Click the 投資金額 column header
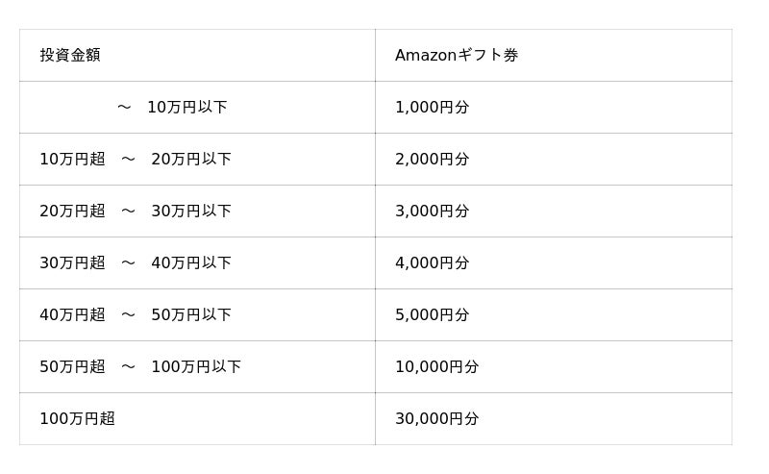 (x=70, y=55)
